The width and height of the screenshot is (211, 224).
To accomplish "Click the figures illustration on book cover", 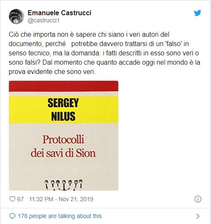I will (x=64, y=185).
